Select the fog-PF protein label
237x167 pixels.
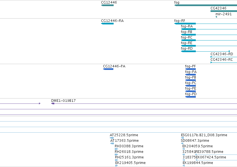tap(190, 66)
